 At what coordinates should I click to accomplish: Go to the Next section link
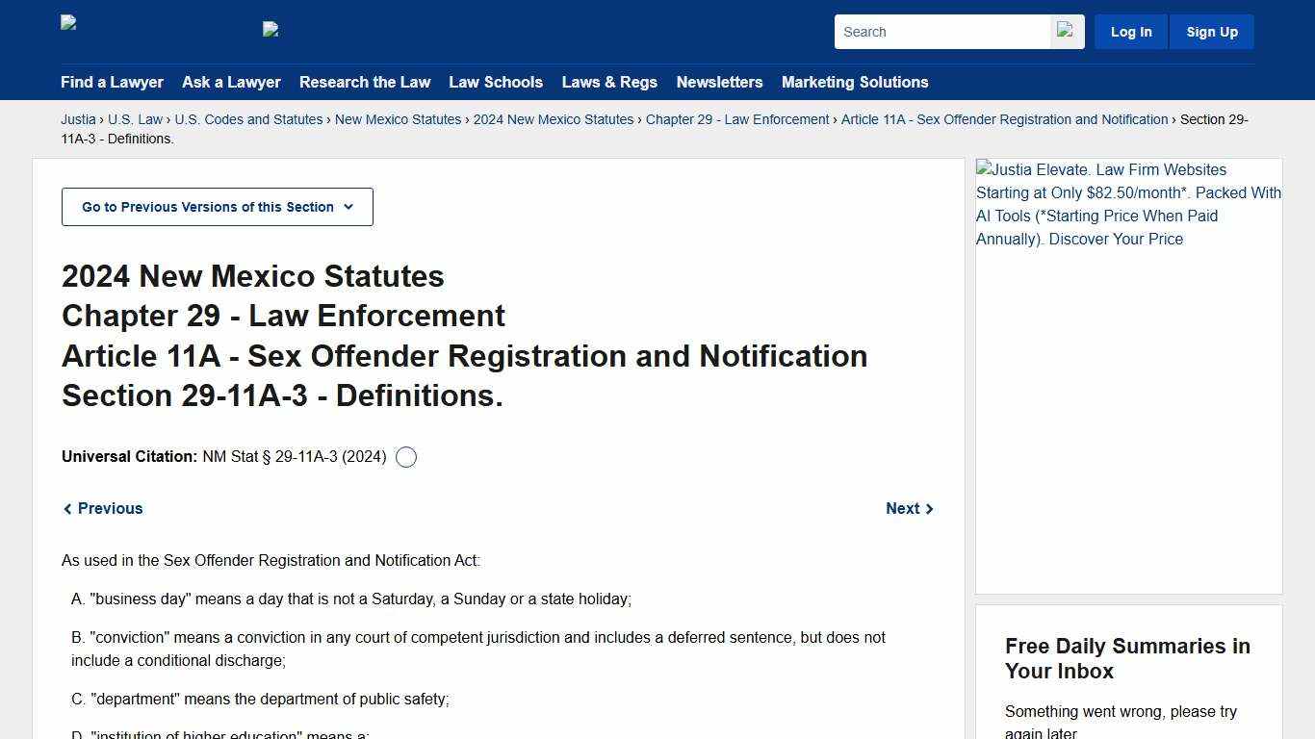tap(902, 508)
